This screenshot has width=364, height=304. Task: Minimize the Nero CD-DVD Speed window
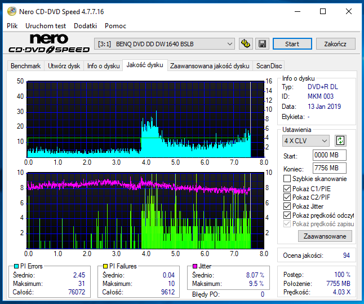click(x=298, y=11)
